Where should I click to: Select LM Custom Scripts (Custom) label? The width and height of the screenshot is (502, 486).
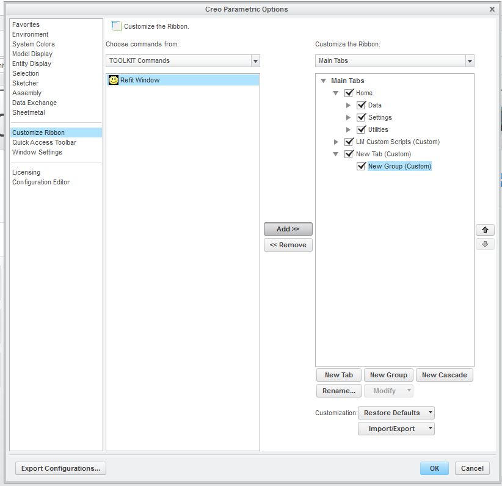click(398, 142)
